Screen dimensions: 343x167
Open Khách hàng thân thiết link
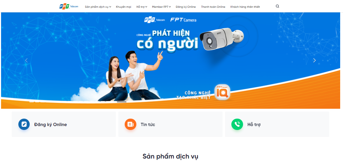245,7
